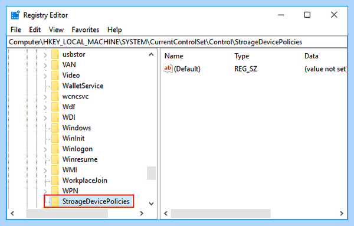This screenshot has height=226, width=354.
Task: Click the WPN folder icon
Action: (x=55, y=191)
